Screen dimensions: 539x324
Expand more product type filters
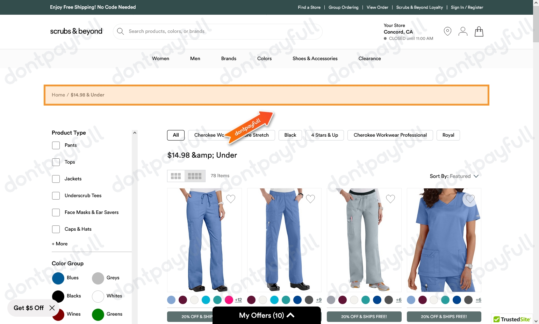[59, 244]
